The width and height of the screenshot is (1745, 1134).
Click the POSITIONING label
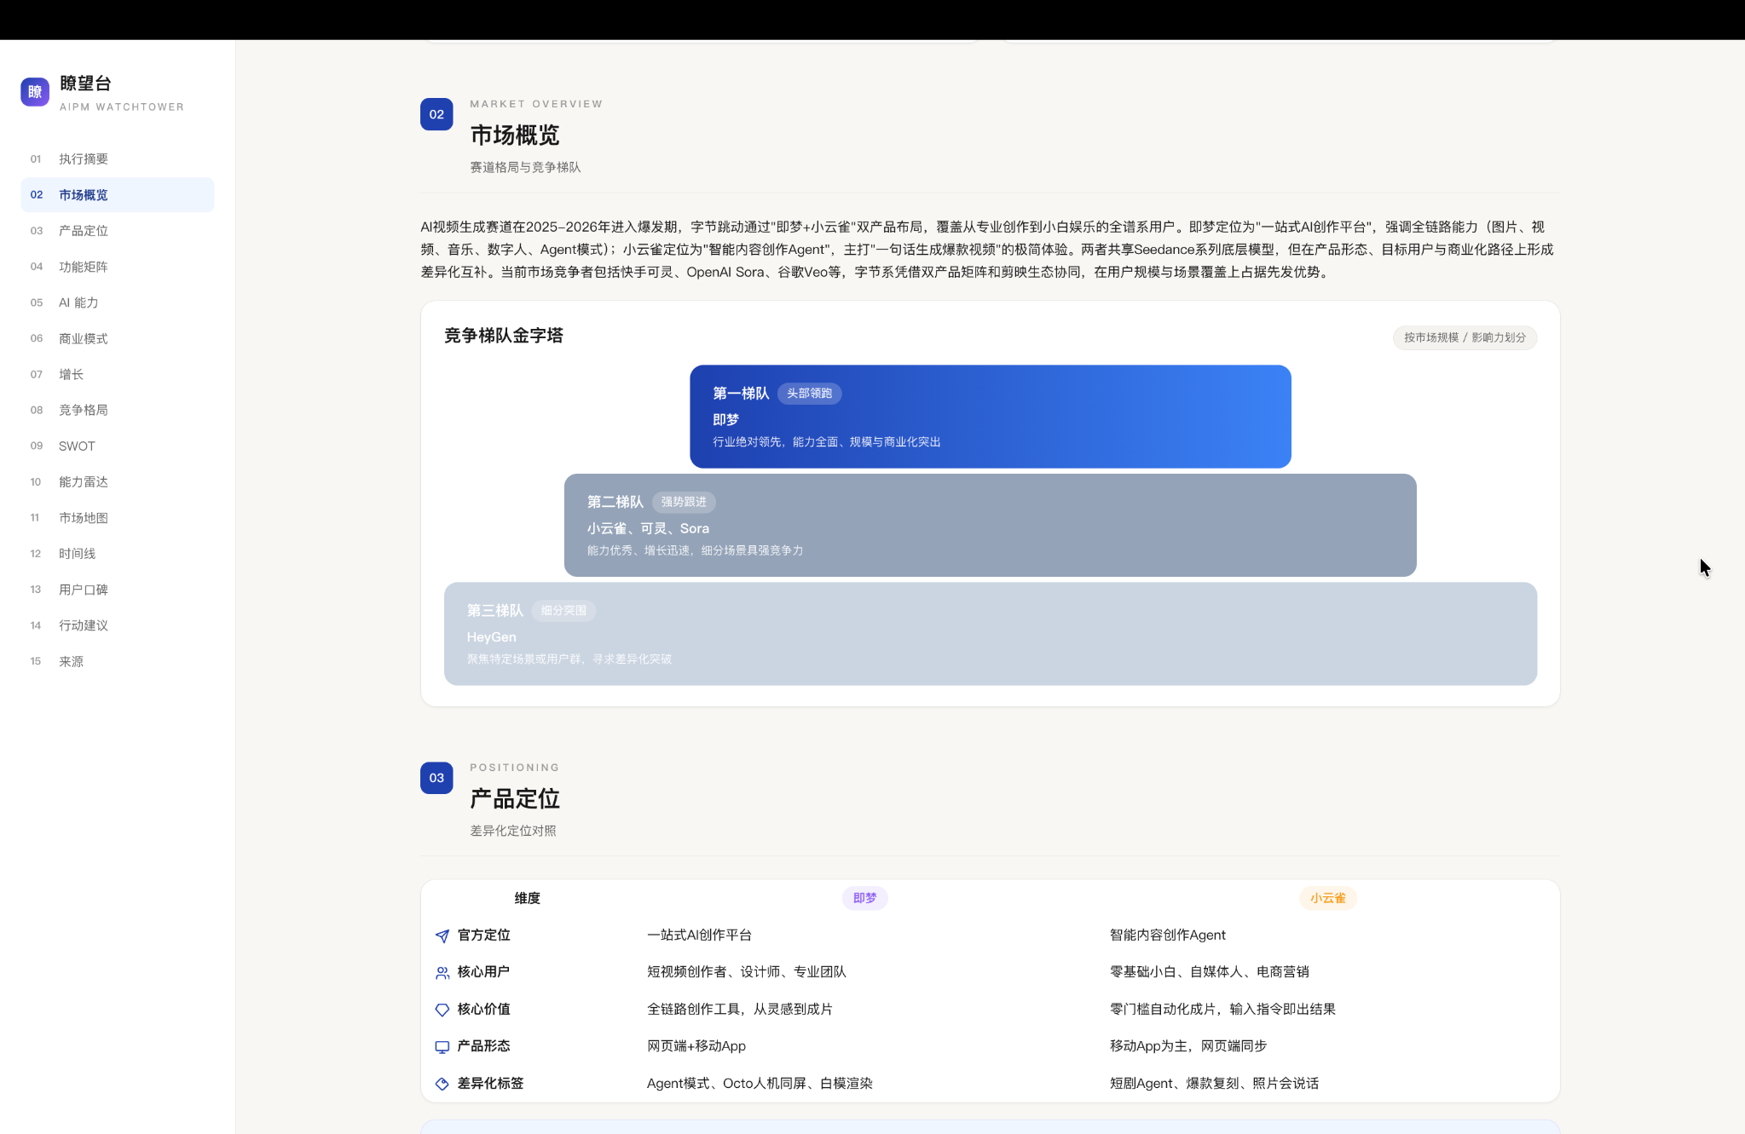tap(514, 768)
